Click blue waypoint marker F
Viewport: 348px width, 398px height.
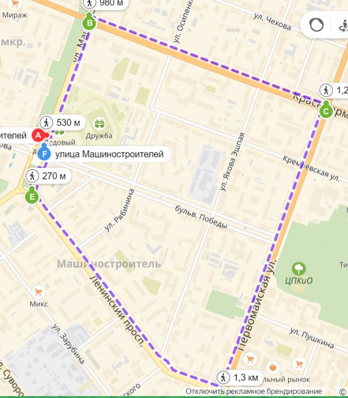click(45, 154)
